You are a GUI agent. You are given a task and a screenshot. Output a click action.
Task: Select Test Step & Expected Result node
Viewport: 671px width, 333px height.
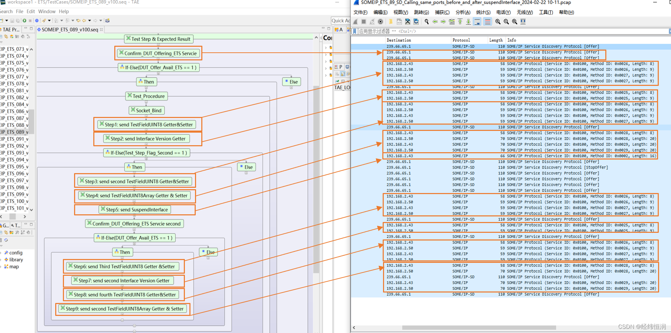[159, 39]
